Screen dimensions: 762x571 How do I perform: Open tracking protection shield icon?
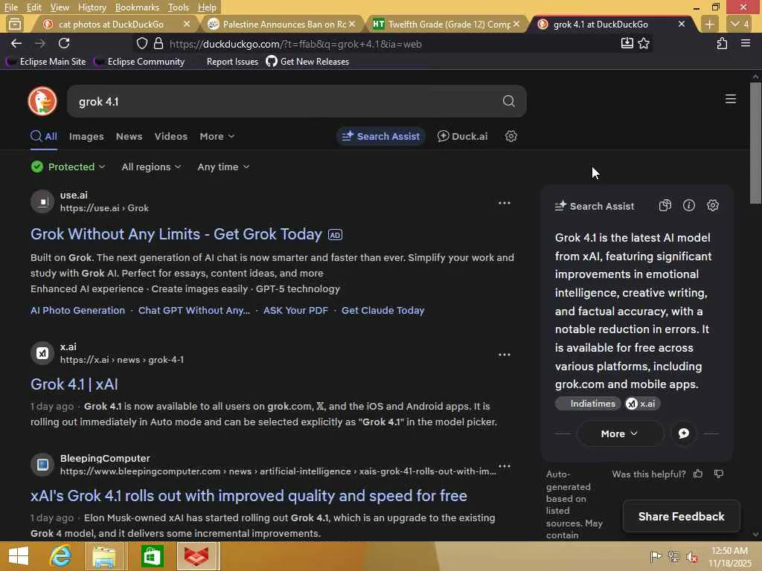[142, 44]
